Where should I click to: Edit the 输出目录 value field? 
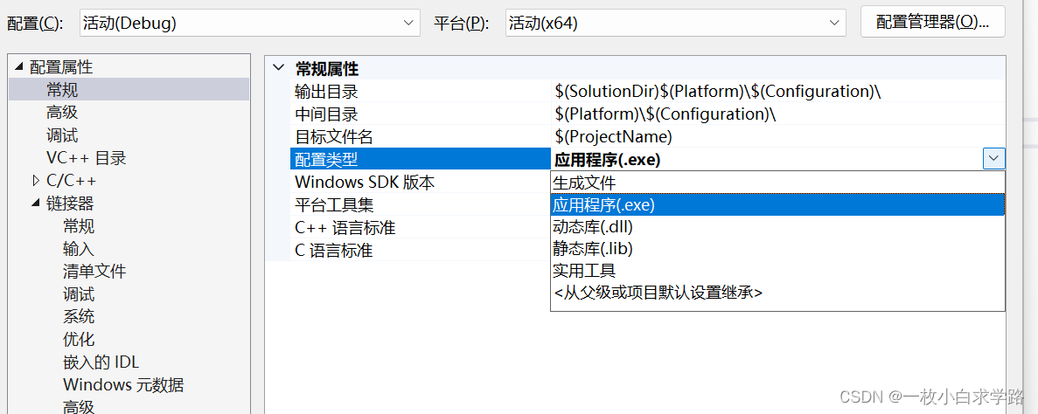(x=778, y=91)
